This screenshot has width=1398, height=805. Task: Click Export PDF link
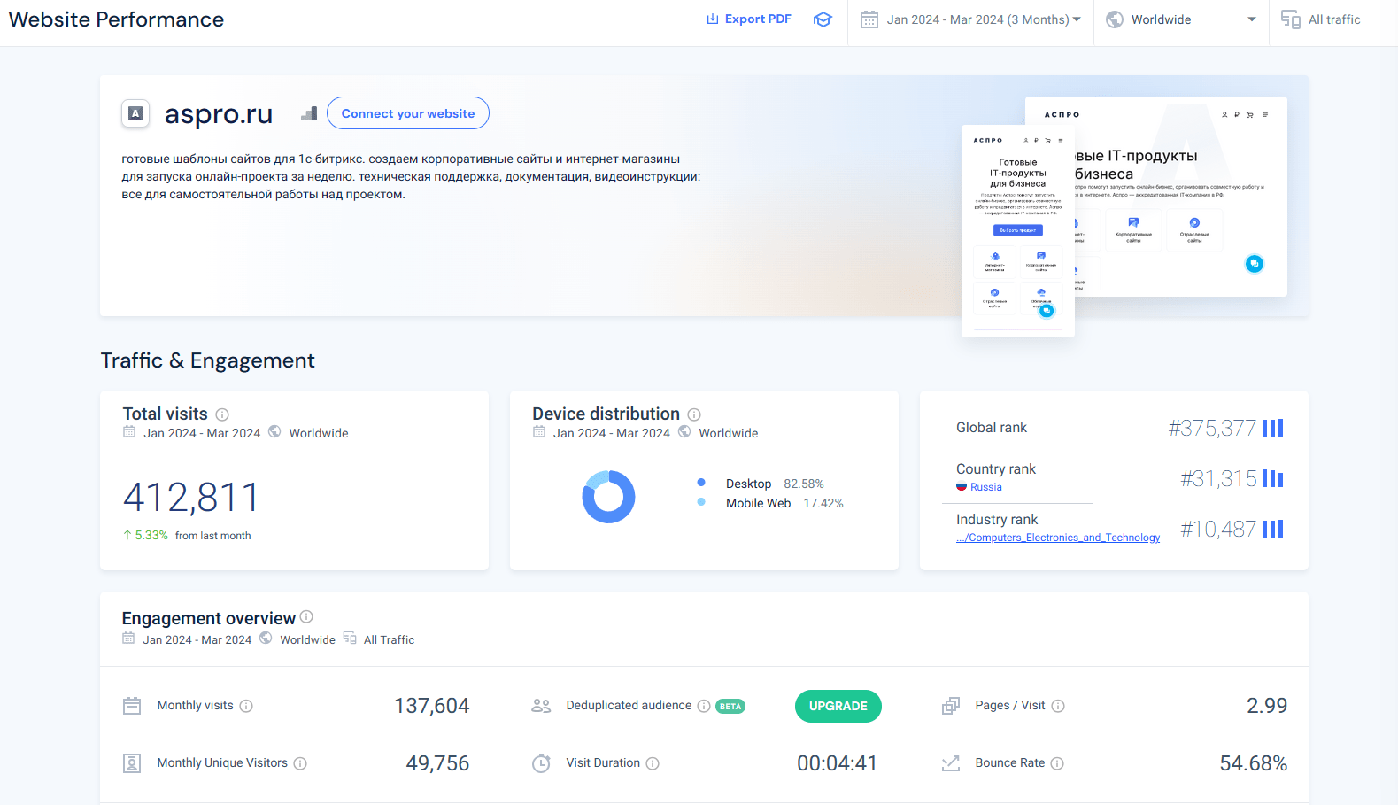(749, 19)
